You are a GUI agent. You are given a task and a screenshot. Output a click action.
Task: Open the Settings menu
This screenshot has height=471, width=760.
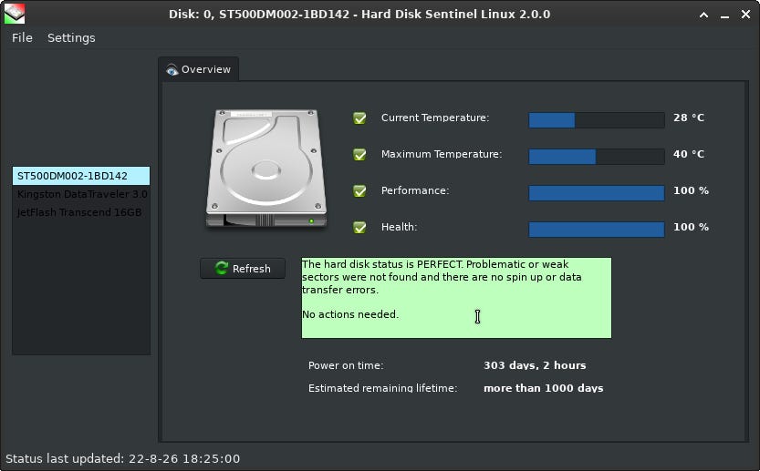[x=71, y=37]
